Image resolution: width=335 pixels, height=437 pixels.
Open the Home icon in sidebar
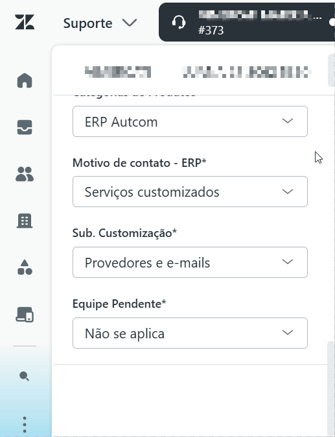tap(25, 81)
